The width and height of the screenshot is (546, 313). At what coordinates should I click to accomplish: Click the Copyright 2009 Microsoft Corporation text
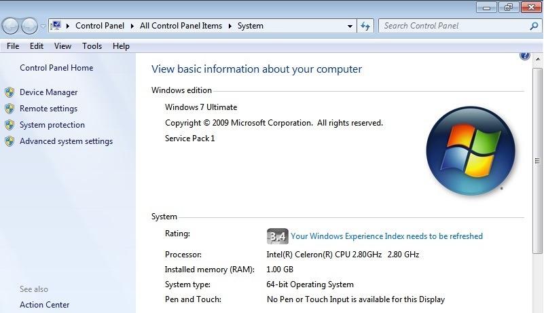[x=274, y=123]
